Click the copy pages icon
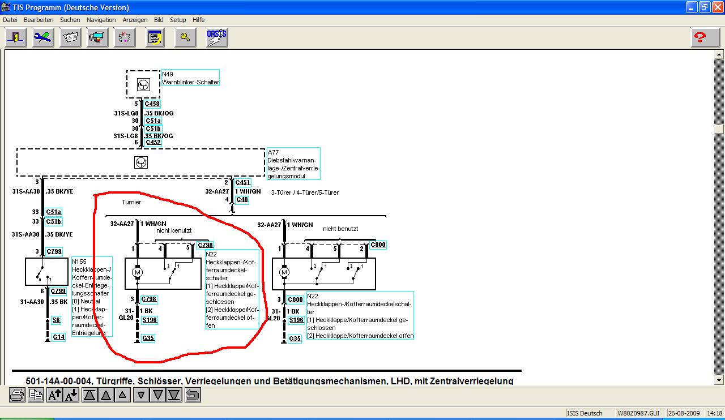The image size is (725, 420). [36, 395]
